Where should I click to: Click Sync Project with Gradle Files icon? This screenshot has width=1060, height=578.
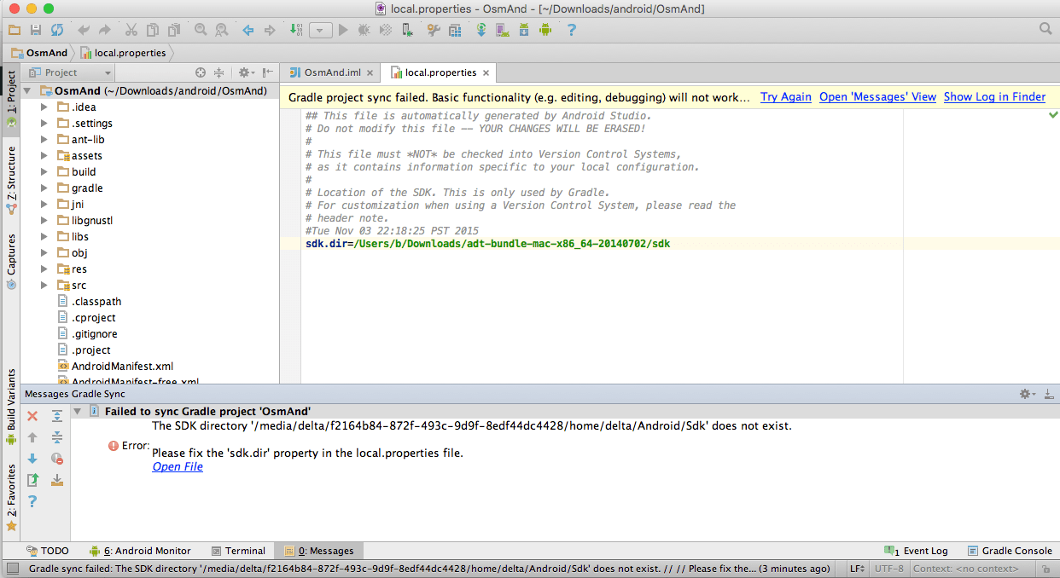pyautogui.click(x=481, y=30)
